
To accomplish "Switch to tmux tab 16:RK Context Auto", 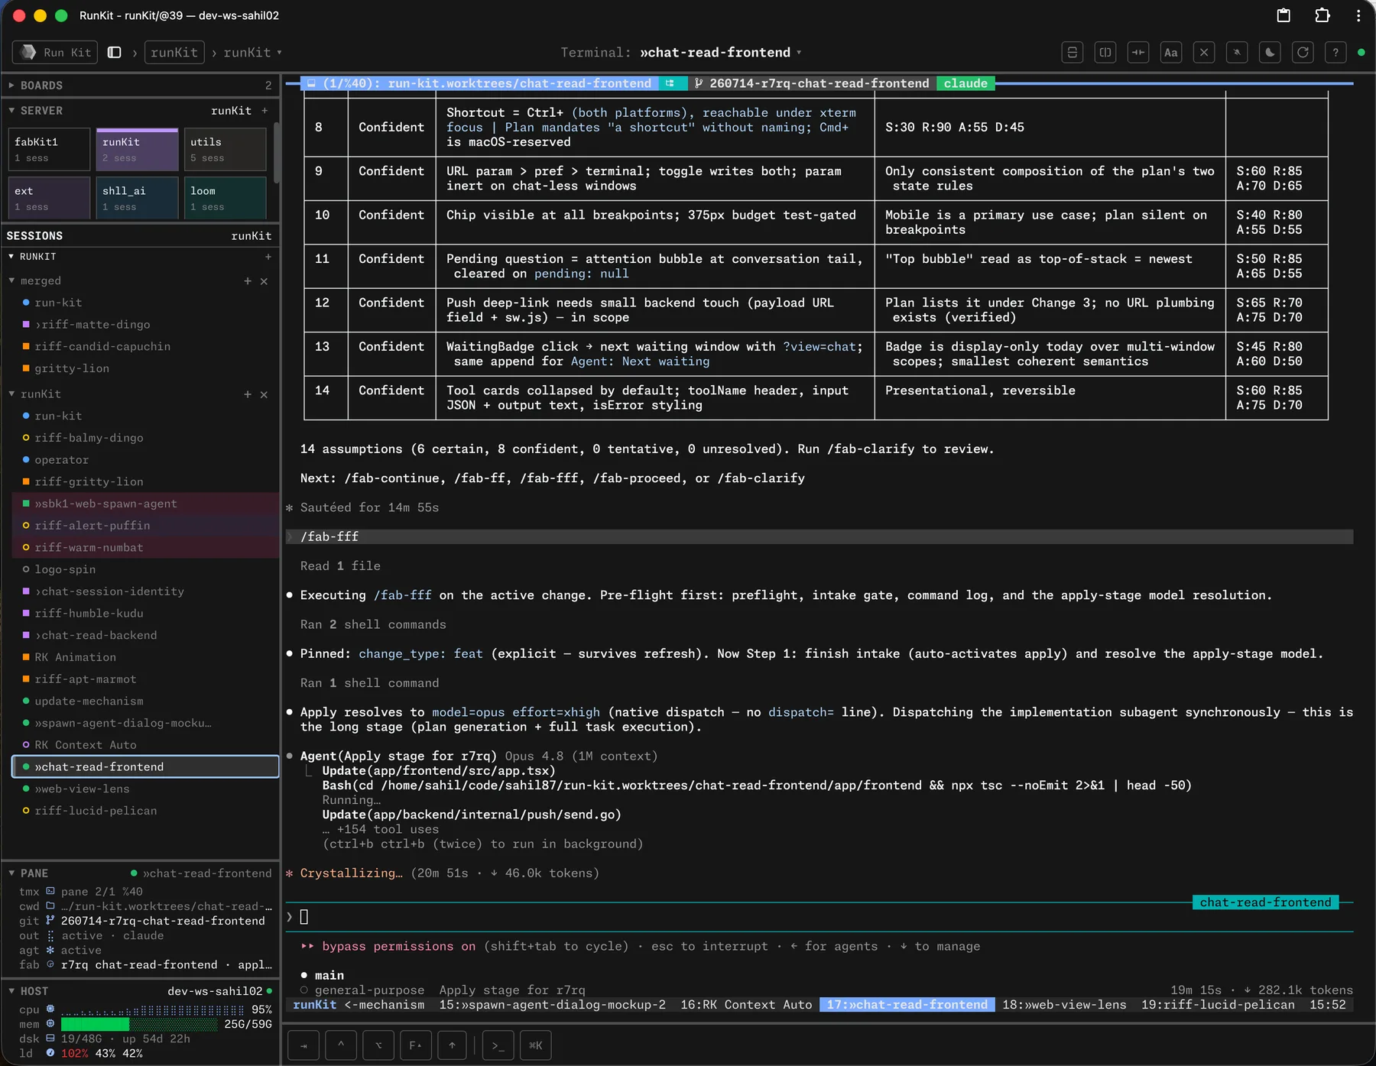I will pyautogui.click(x=746, y=1005).
